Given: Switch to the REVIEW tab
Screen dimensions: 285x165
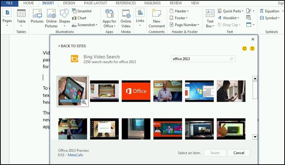Looking at the screenshot, I should (176, 3).
